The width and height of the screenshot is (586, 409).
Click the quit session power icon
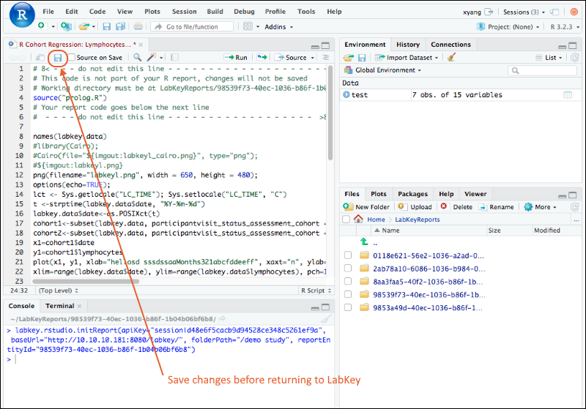point(574,12)
